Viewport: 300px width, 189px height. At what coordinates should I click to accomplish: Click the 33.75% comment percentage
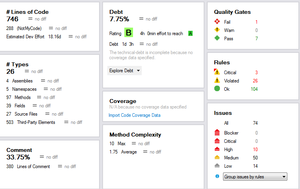pyautogui.click(x=18, y=157)
